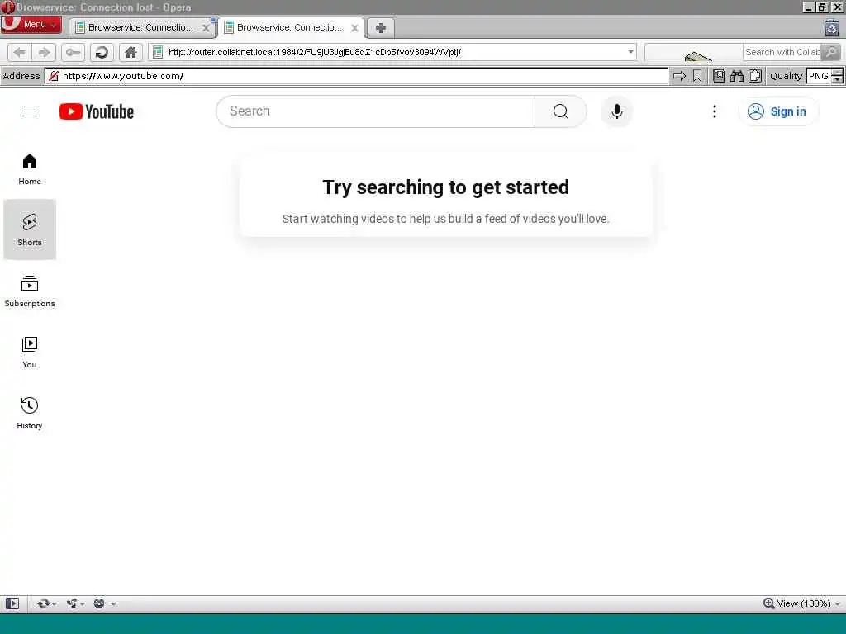The height and width of the screenshot is (634, 846).
Task: Click the Browservice bookmark ribbon icon
Action: [697, 76]
